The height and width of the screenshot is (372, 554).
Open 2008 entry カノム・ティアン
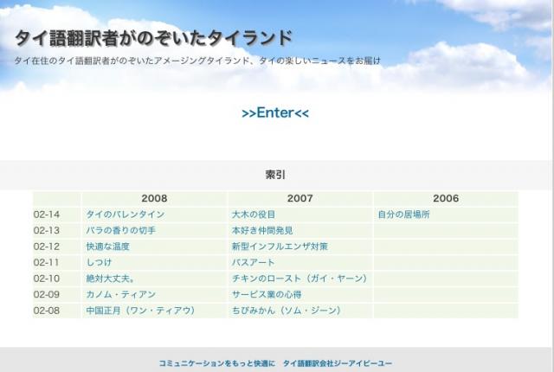pyautogui.click(x=121, y=294)
